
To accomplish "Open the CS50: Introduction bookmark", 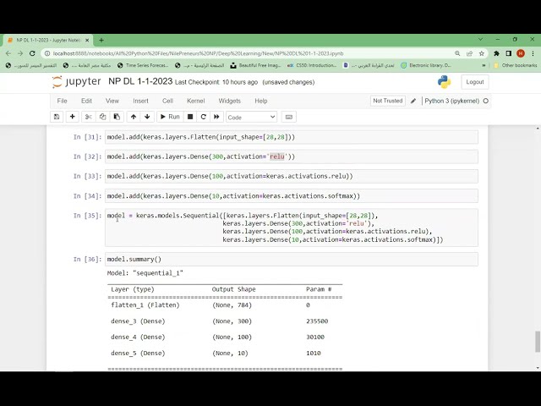I will pyautogui.click(x=312, y=65).
